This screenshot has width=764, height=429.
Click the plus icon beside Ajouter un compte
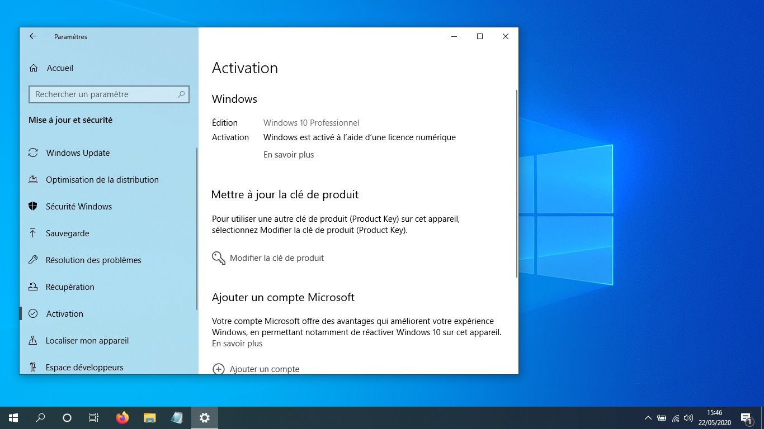point(219,369)
